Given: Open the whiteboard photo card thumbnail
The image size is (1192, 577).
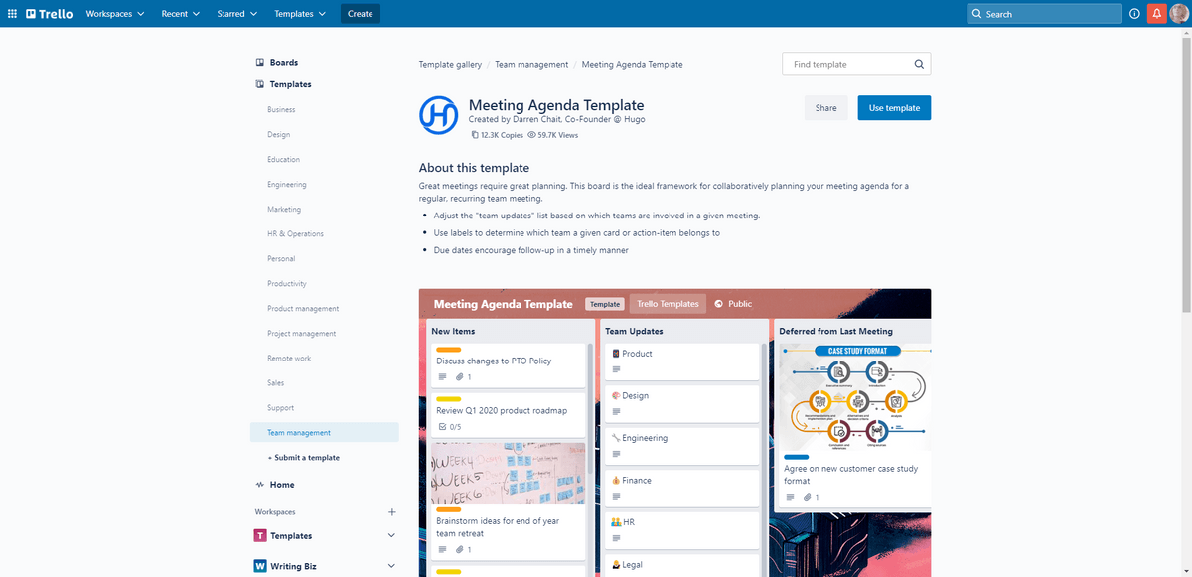Looking at the screenshot, I should 508,473.
